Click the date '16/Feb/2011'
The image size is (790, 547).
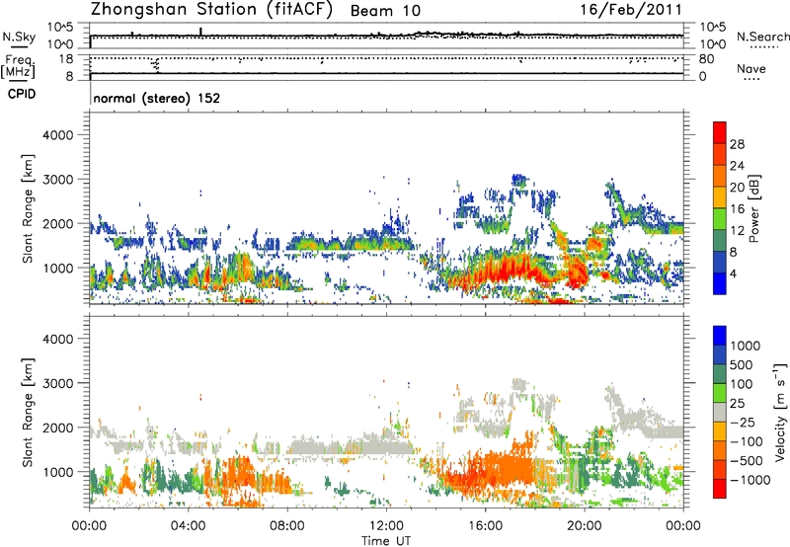click(631, 10)
